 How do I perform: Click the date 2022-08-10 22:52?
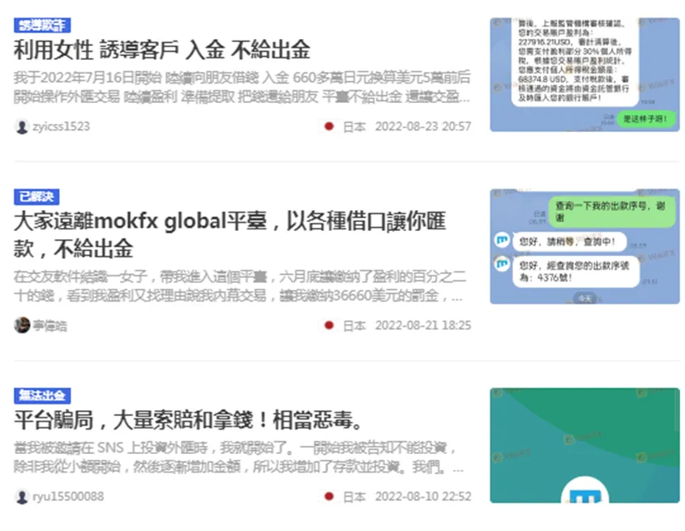[x=423, y=497]
